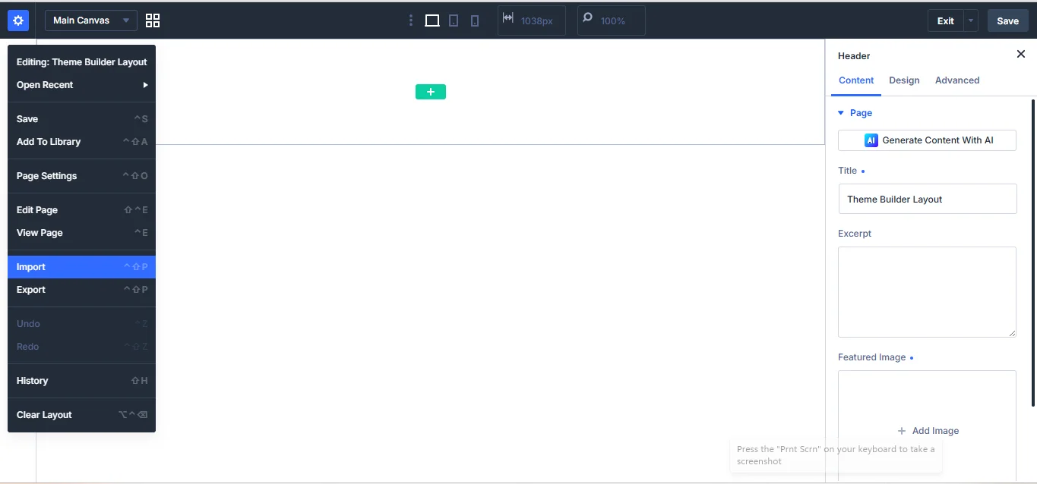Click the blue settings gear icon
The height and width of the screenshot is (484, 1037).
coord(18,20)
